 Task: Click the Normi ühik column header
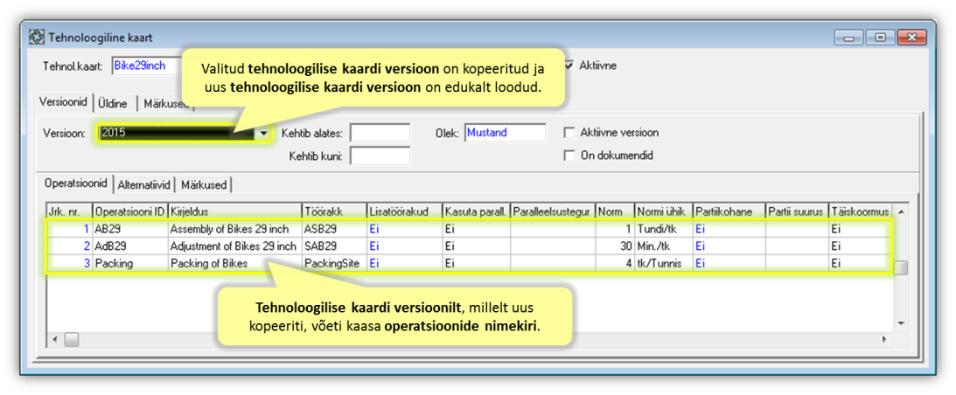pos(663,211)
